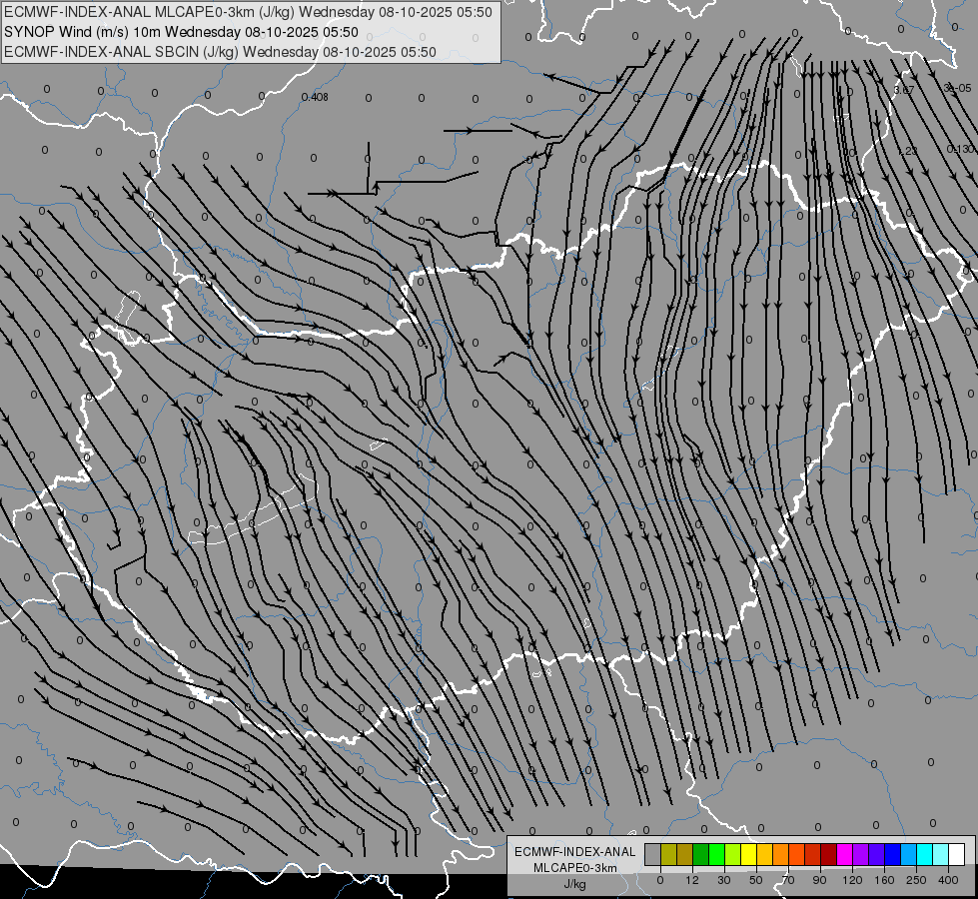
Task: Pick the pure blue legend swatch
Action: tap(893, 855)
